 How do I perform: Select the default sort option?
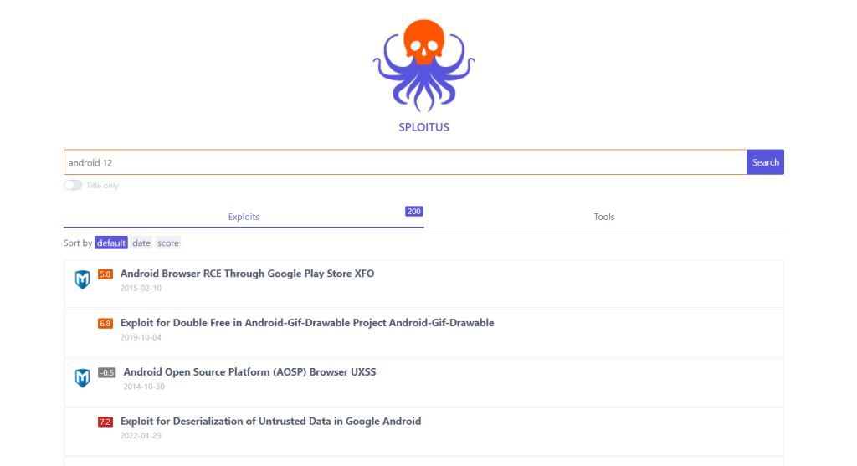(x=110, y=243)
